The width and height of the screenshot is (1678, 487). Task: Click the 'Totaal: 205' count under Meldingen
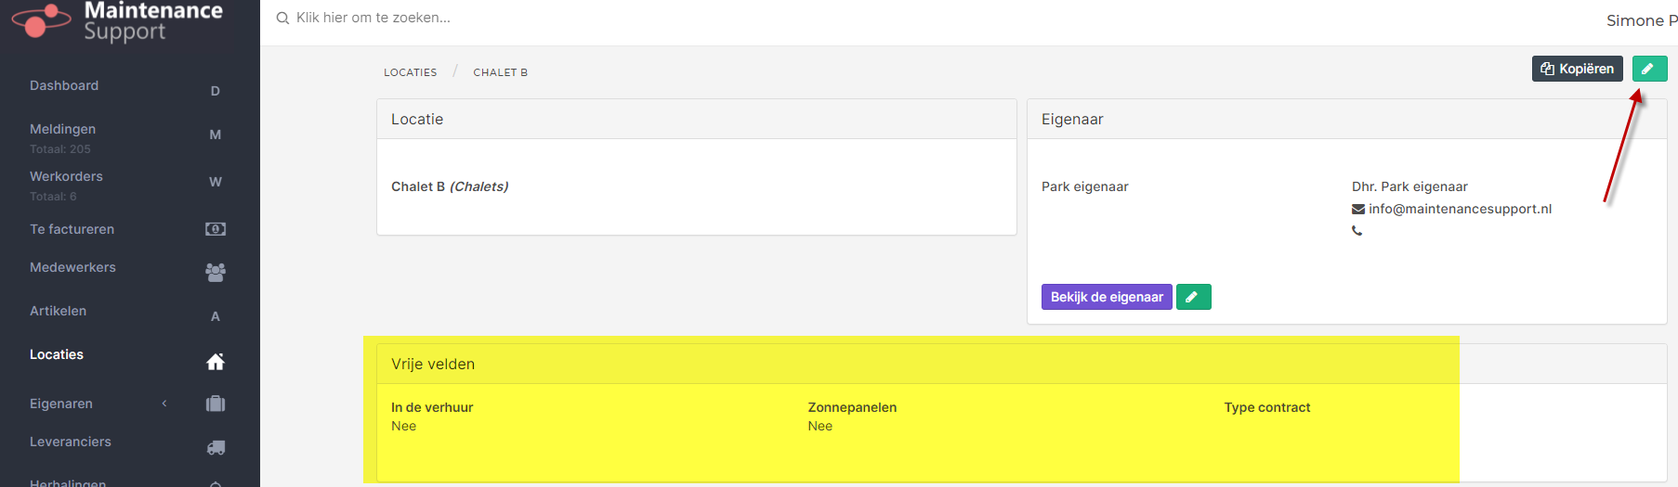pos(60,149)
